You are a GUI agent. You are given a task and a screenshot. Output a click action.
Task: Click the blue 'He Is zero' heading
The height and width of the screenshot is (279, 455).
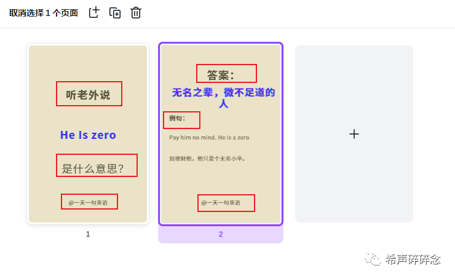tap(88, 135)
